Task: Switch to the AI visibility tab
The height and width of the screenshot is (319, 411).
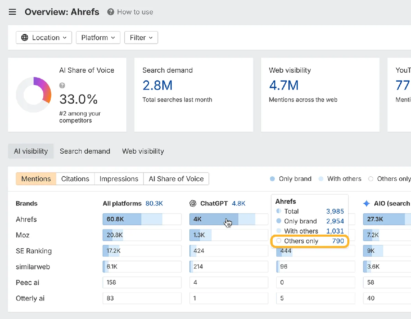Action: [31, 151]
